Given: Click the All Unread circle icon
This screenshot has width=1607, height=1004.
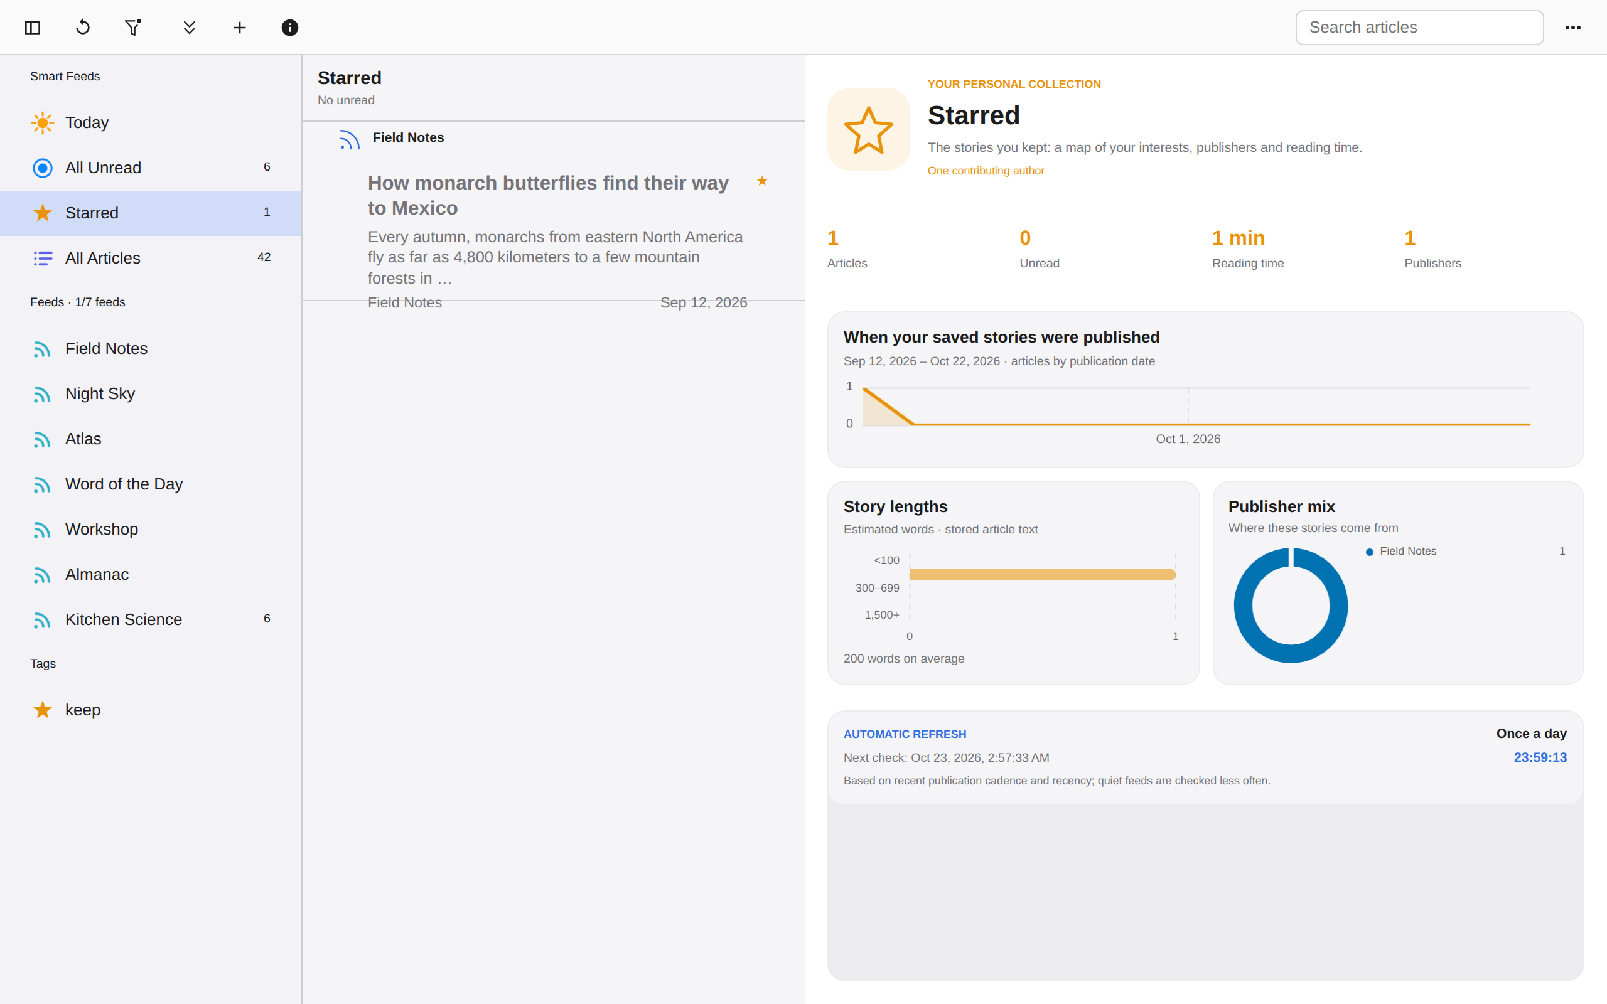Looking at the screenshot, I should click(x=43, y=168).
